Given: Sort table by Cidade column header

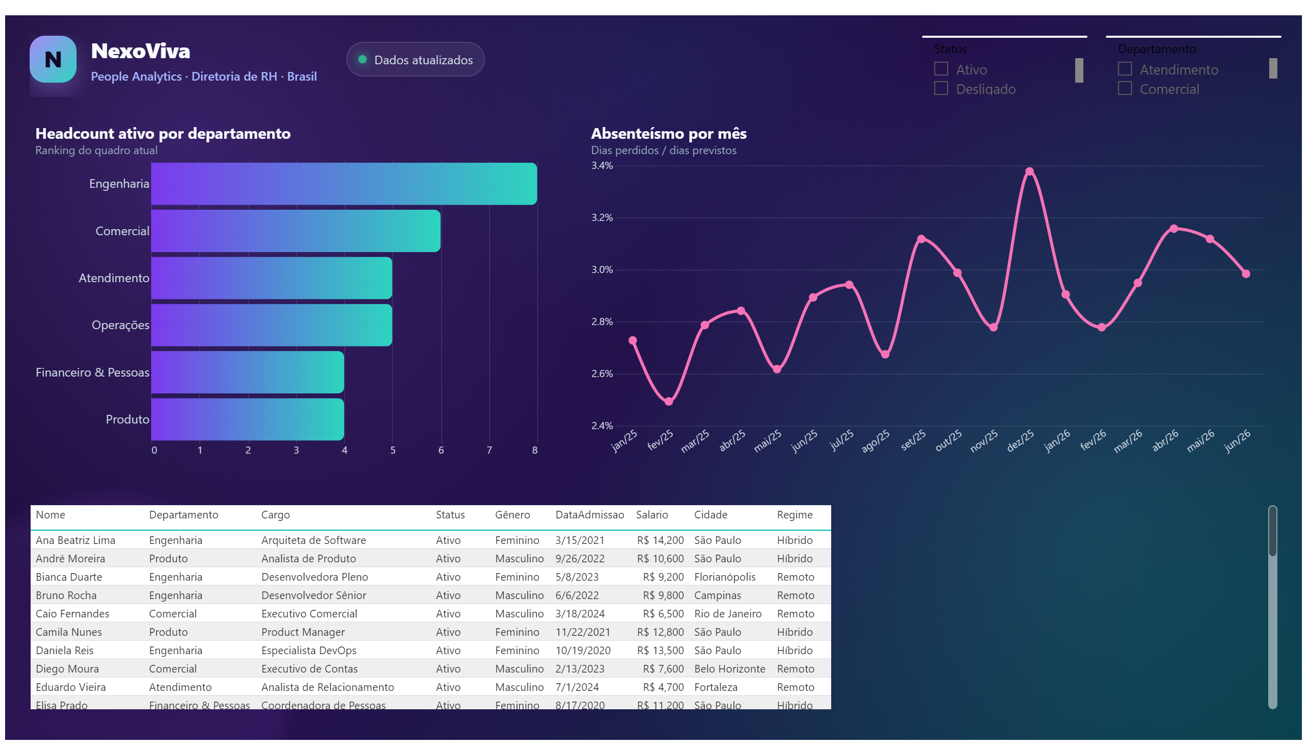Looking at the screenshot, I should pyautogui.click(x=711, y=515).
